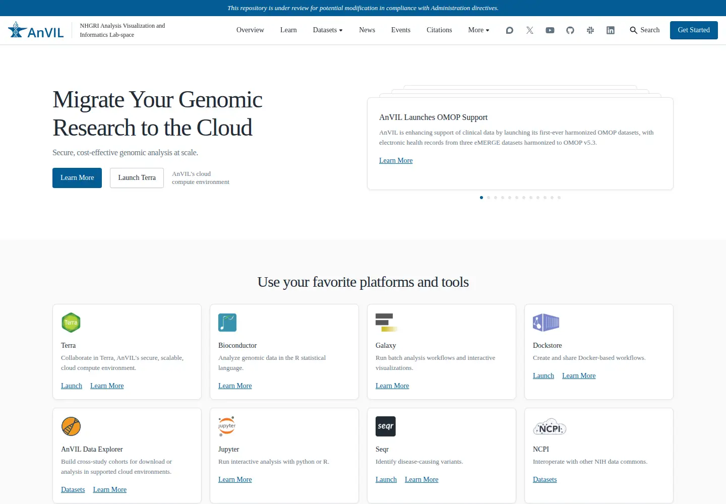Click Datasets link in Data Explorer card

pos(73,489)
